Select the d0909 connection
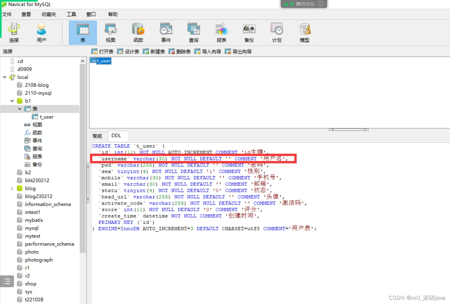 pos(21,69)
